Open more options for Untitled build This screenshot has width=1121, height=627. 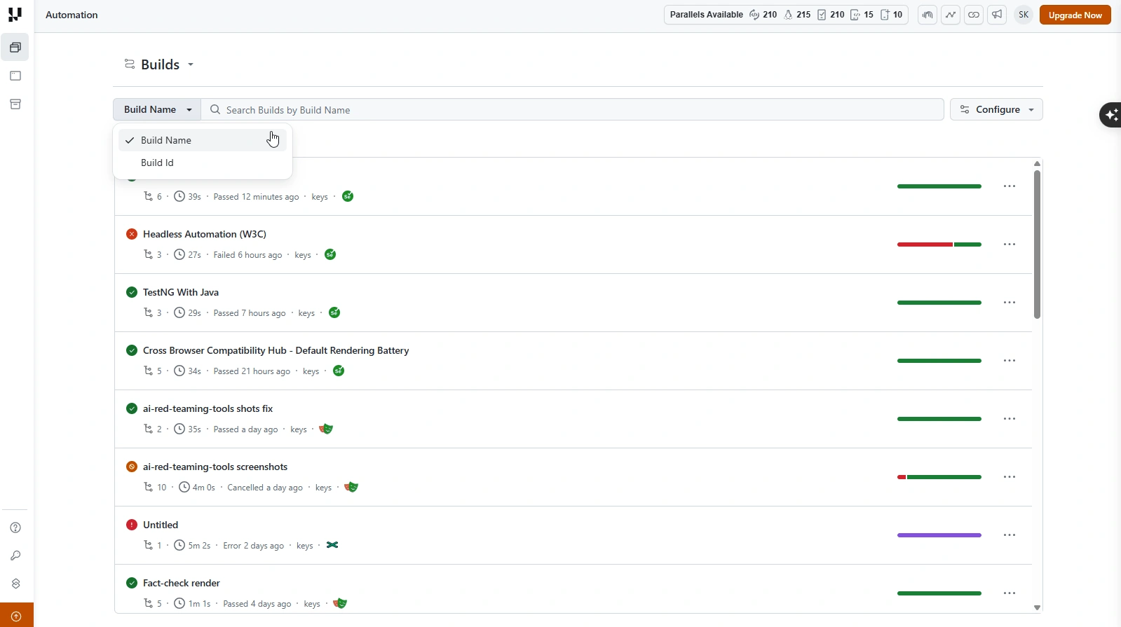pyautogui.click(x=1010, y=535)
